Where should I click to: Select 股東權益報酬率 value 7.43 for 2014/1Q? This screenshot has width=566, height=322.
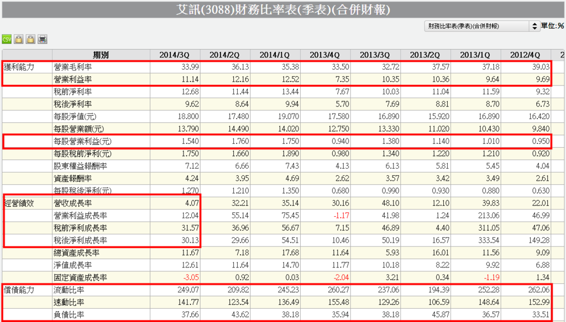[x=292, y=166]
